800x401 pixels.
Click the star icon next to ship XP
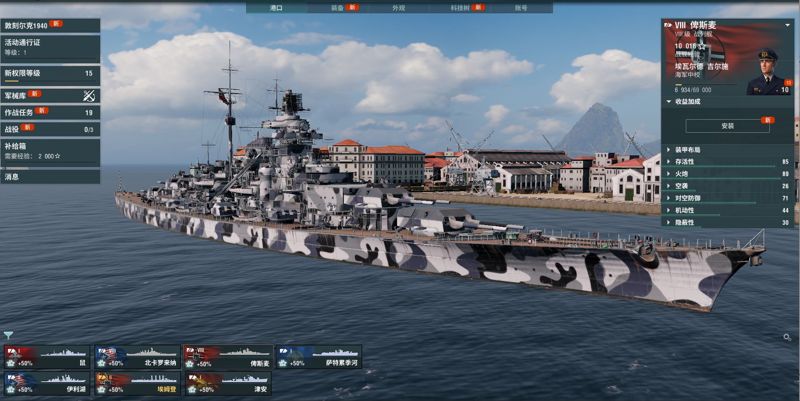coord(702,46)
